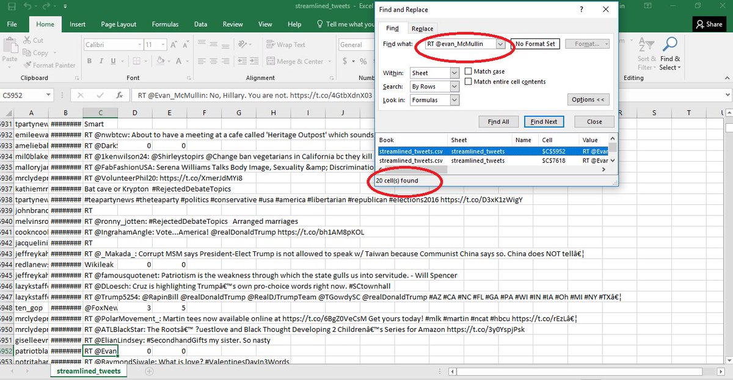
Task: Click column C header
Action: coord(100,113)
